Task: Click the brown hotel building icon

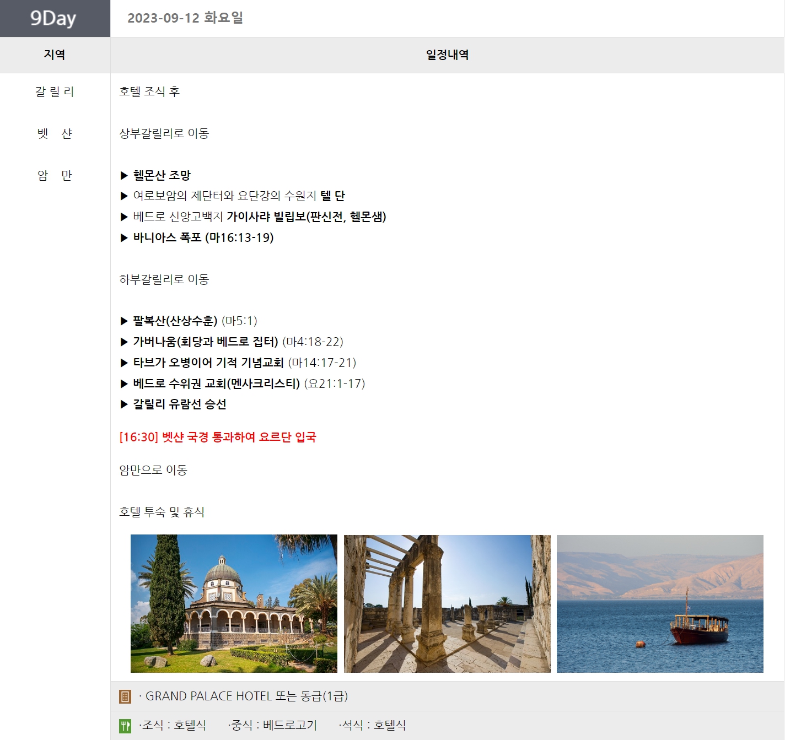Action: [x=125, y=696]
